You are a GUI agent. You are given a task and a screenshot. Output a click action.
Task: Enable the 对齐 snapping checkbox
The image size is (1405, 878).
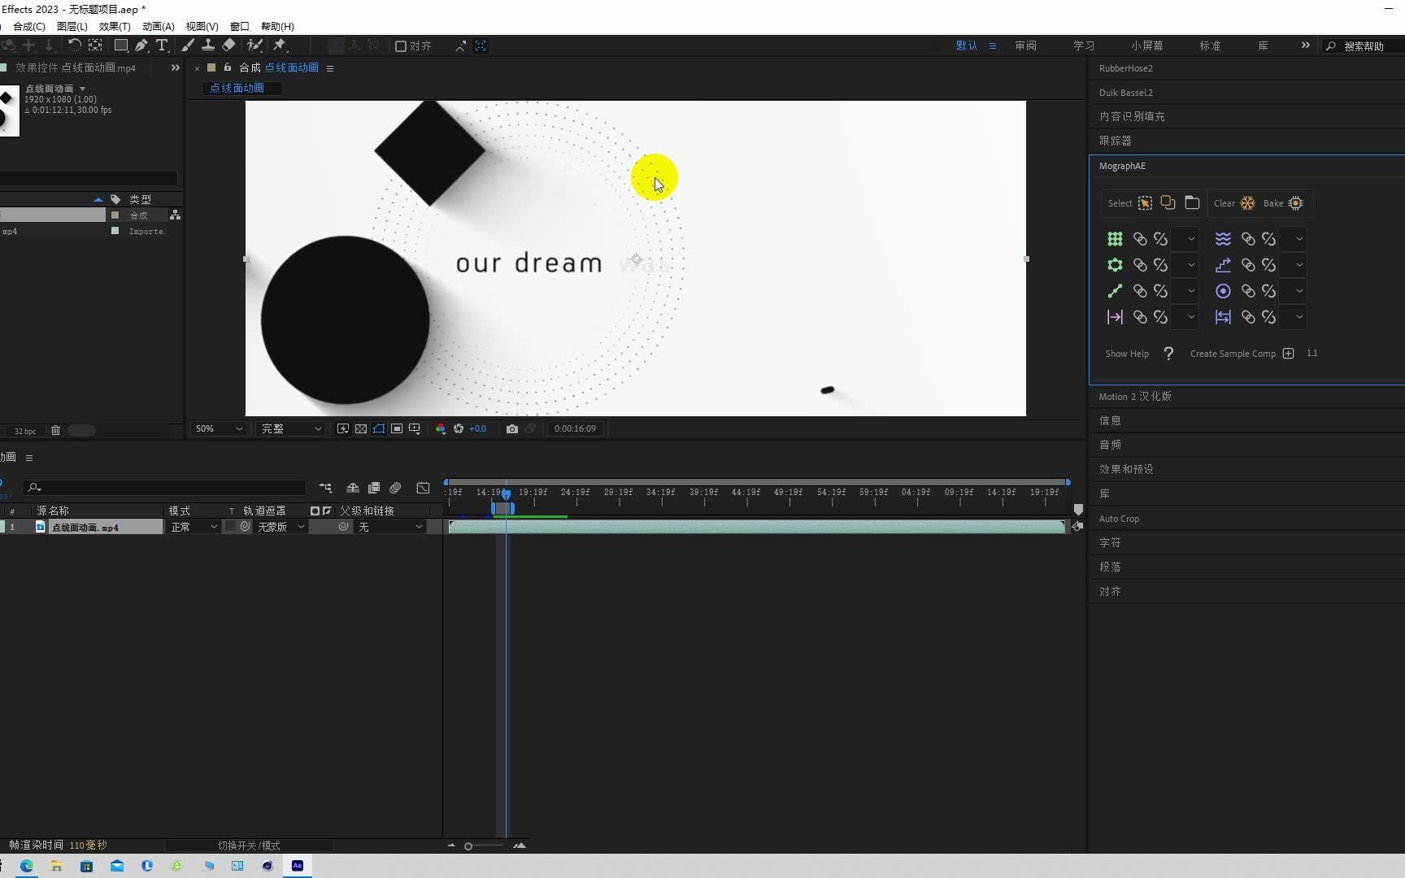point(401,46)
